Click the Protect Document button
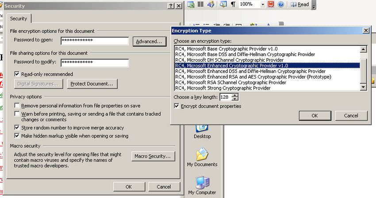 click(92, 84)
